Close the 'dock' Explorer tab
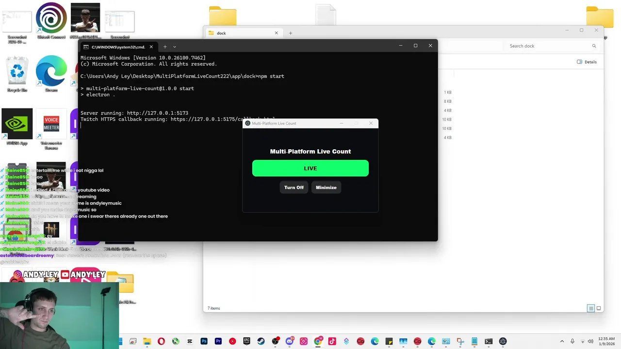The width and height of the screenshot is (621, 349). point(277,33)
